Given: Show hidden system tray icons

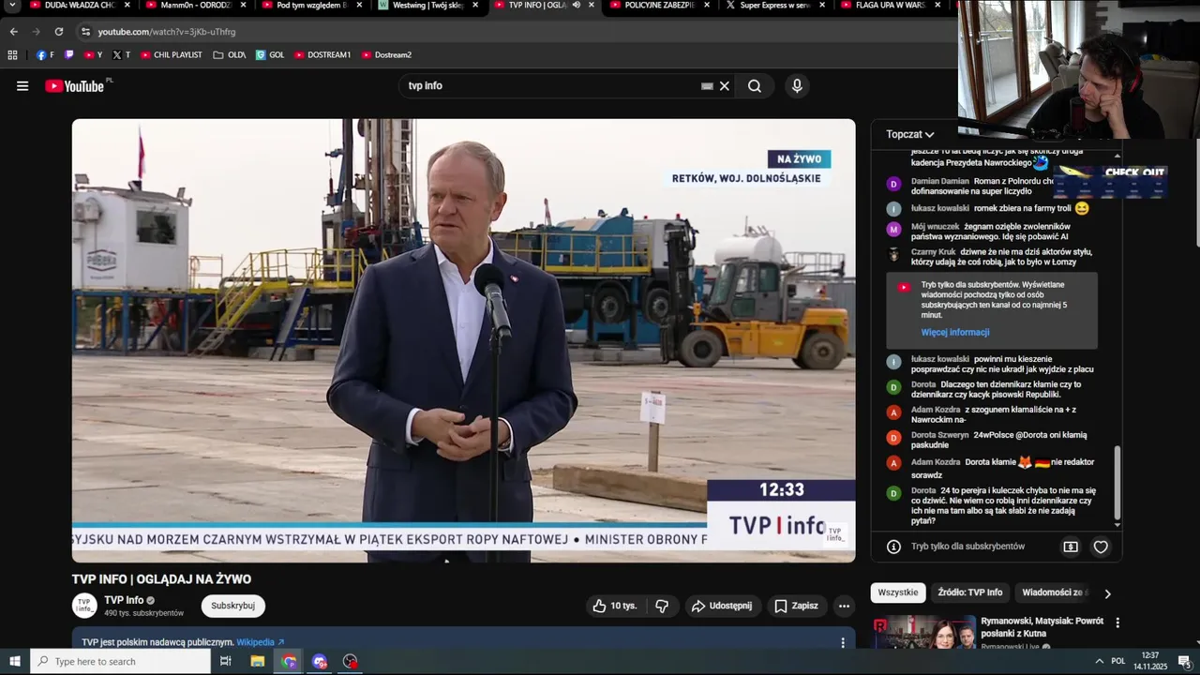Looking at the screenshot, I should [1099, 661].
